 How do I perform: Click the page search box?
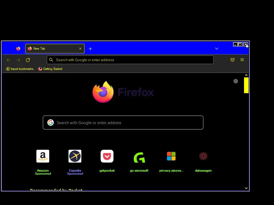point(123,123)
